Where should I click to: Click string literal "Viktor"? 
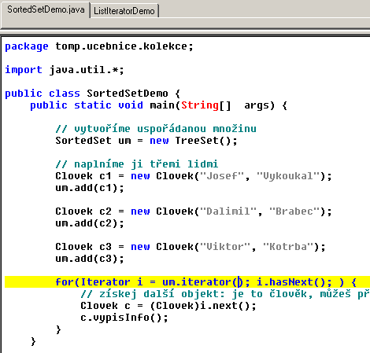point(225,247)
